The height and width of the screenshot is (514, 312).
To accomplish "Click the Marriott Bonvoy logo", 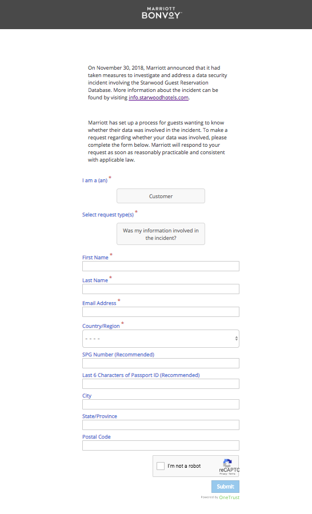I will 161,13.
